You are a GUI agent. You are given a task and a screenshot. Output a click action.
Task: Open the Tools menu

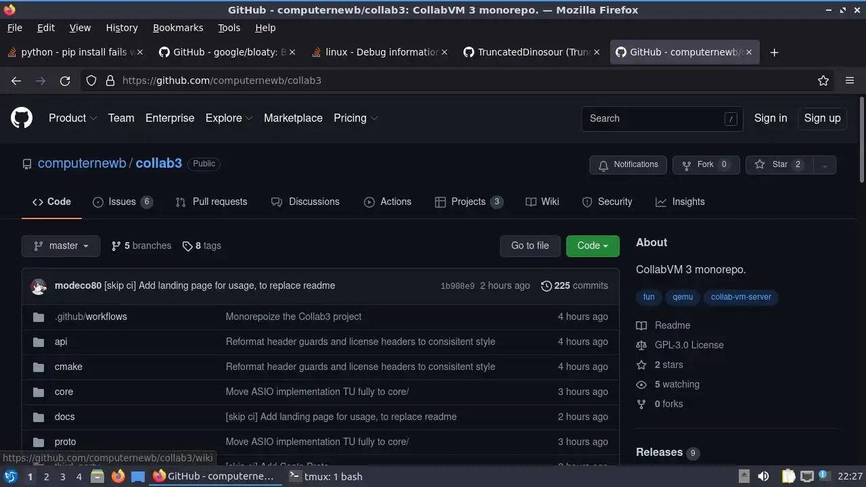pos(229,28)
